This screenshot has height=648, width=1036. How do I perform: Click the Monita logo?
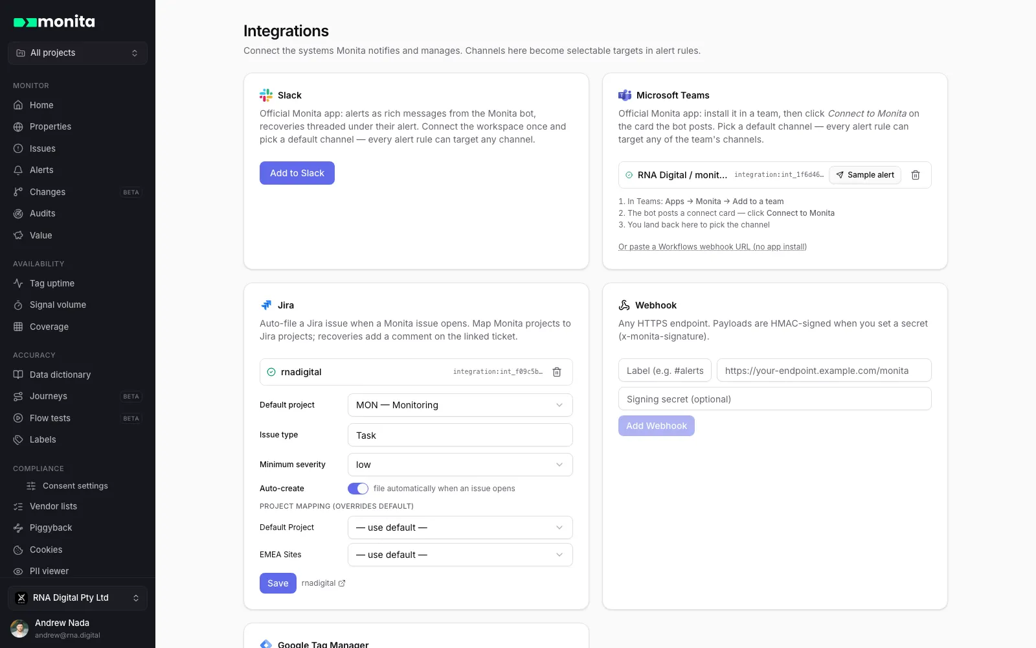point(54,22)
